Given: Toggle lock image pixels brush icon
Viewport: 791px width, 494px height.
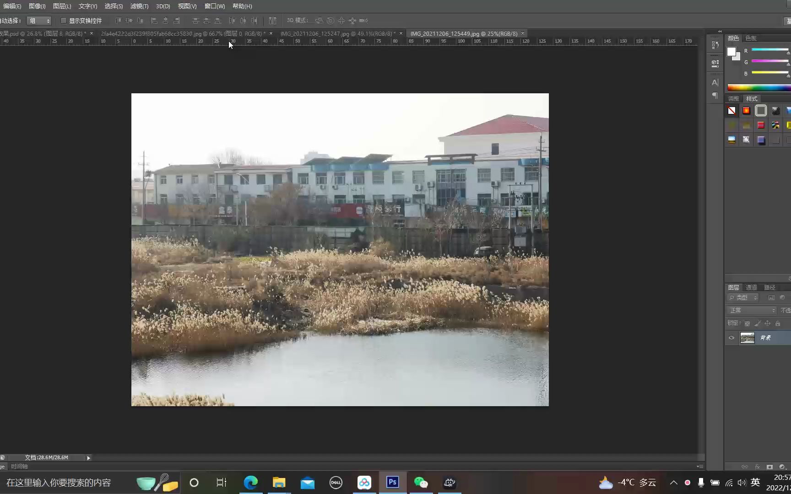Looking at the screenshot, I should coord(758,323).
